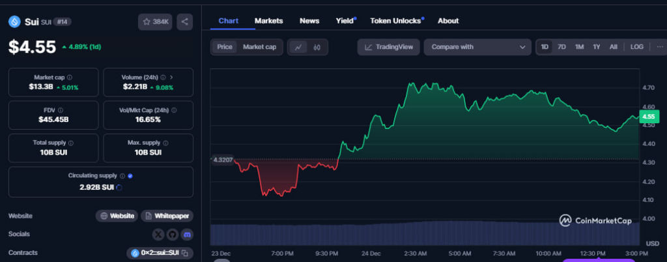The width and height of the screenshot is (667, 262).
Task: Switch to the News tab
Action: (x=309, y=21)
